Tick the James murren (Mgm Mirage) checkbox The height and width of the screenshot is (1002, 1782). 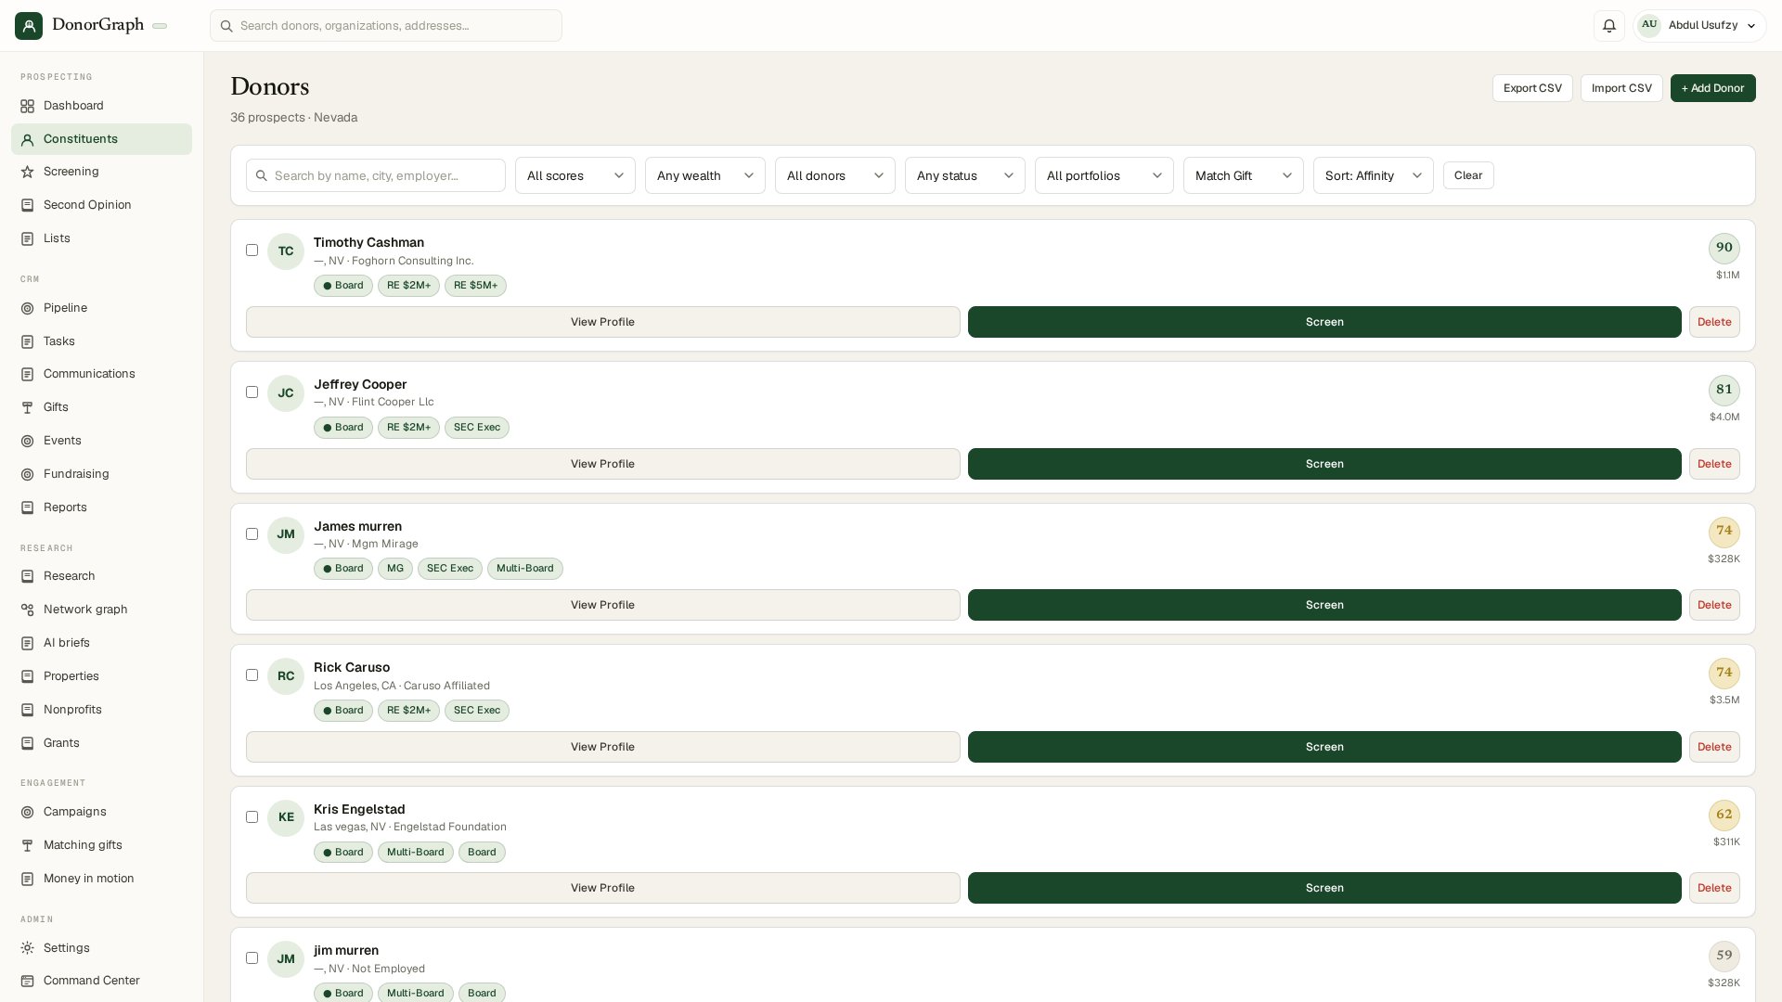tap(252, 533)
